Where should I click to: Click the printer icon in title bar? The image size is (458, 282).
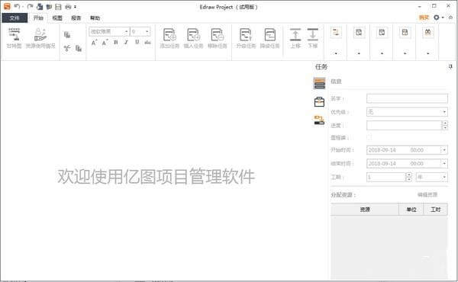[68, 6]
